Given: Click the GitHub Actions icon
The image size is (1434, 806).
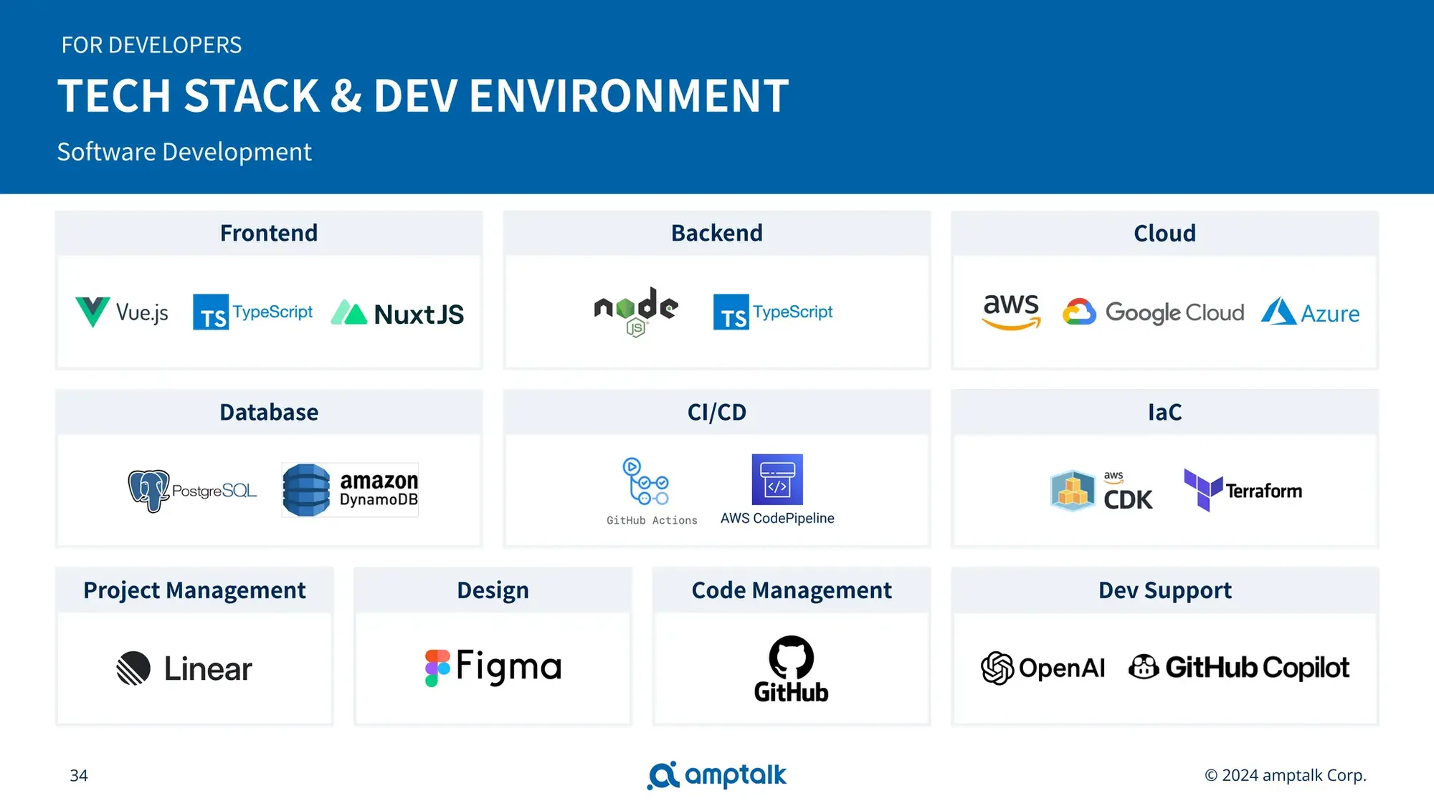Looking at the screenshot, I should pyautogui.click(x=645, y=481).
